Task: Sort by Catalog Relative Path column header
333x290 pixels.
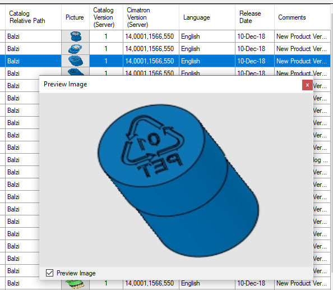Action: [33, 17]
